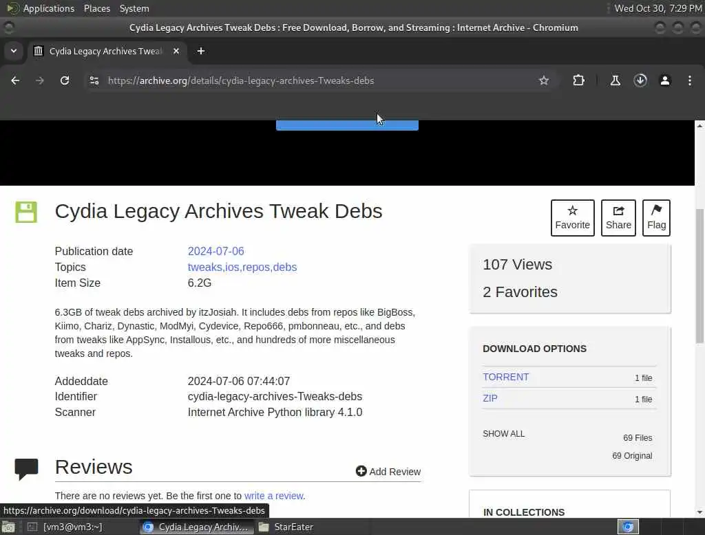Image resolution: width=705 pixels, height=535 pixels.
Task: Reload the page with the refresh icon
Action: (65, 80)
